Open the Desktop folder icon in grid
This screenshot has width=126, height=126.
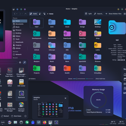tap(98, 23)
